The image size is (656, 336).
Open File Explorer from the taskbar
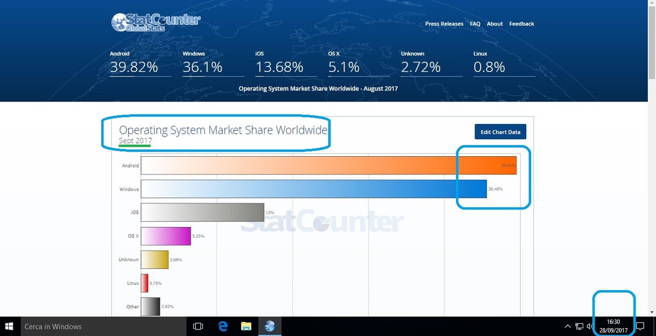246,326
